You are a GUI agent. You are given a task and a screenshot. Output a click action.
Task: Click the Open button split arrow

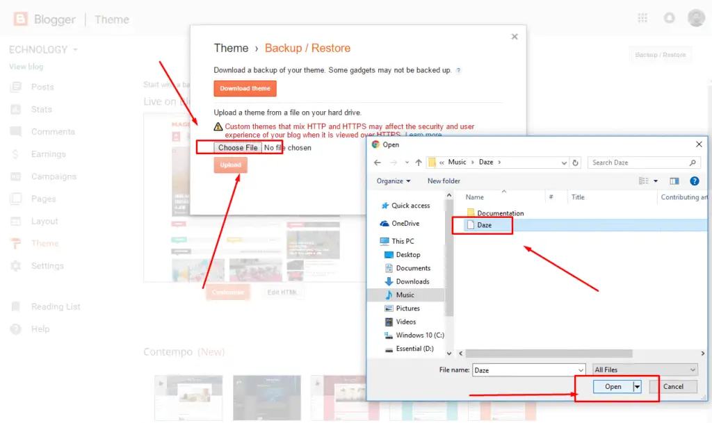point(637,387)
